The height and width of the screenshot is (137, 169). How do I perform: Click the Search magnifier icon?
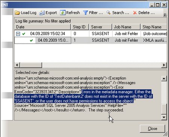109,12
